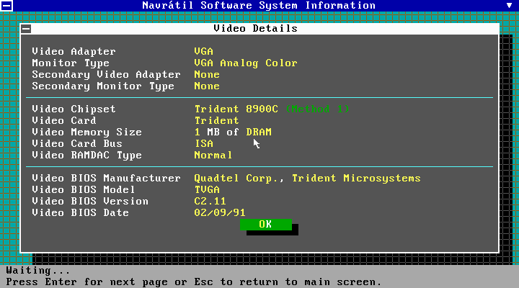This screenshot has height=288, width=519.
Task: Click the 'Waiting...' status text
Action: [x=38, y=271]
